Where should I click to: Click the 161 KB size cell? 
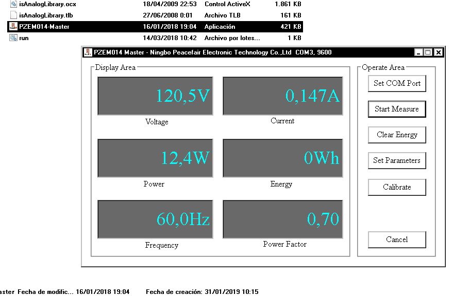pyautogui.click(x=291, y=15)
